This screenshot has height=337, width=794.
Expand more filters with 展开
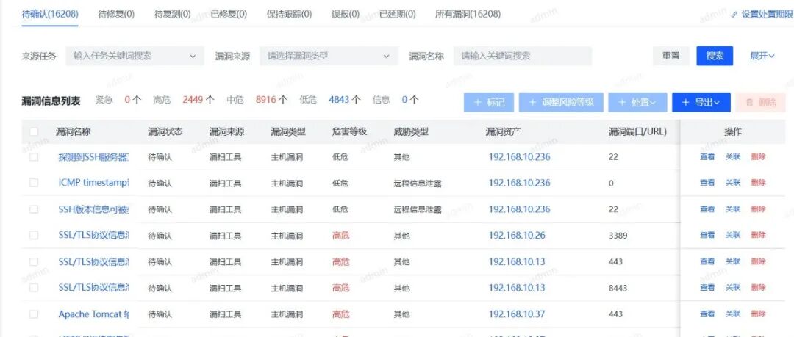(762, 56)
